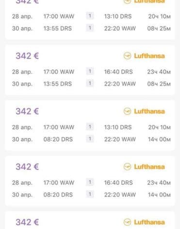Tap stop badge on 13:10 DRS row above 13:55 return
The width and height of the screenshot is (180, 229).
90,16
